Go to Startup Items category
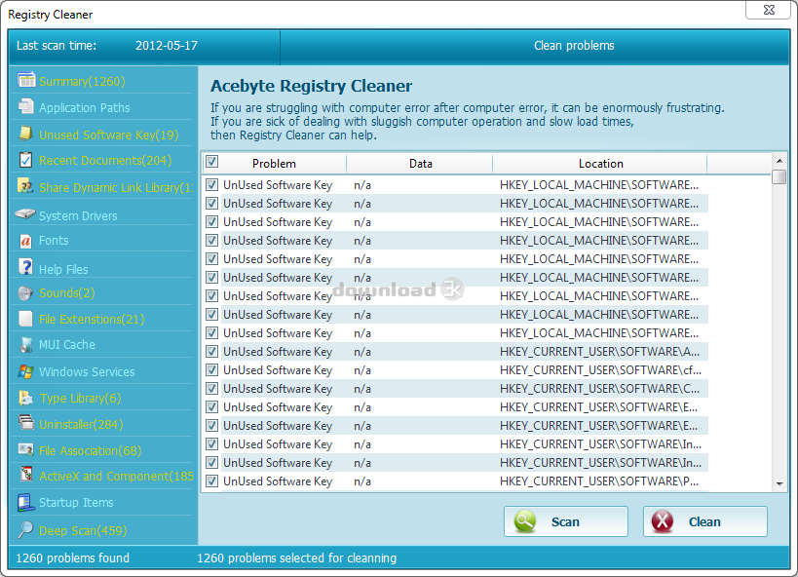The width and height of the screenshot is (798, 577). pyautogui.click(x=76, y=503)
